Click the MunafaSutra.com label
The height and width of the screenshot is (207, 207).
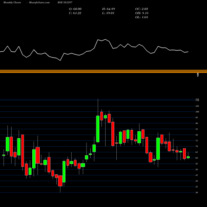(x=39, y=2)
